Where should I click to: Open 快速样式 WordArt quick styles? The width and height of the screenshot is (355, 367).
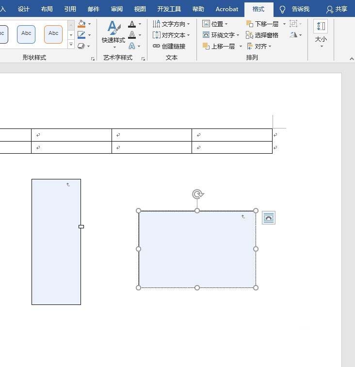tap(113, 34)
